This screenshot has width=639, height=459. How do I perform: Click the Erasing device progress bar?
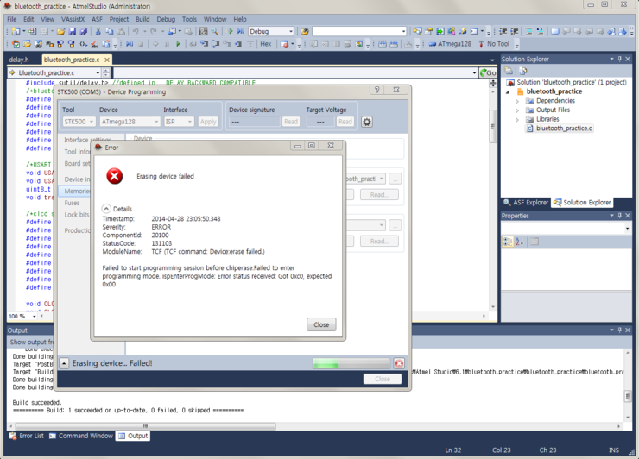pyautogui.click(x=351, y=363)
